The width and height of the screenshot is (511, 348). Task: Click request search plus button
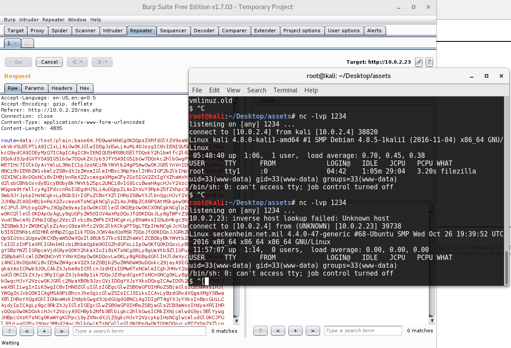click(44, 331)
